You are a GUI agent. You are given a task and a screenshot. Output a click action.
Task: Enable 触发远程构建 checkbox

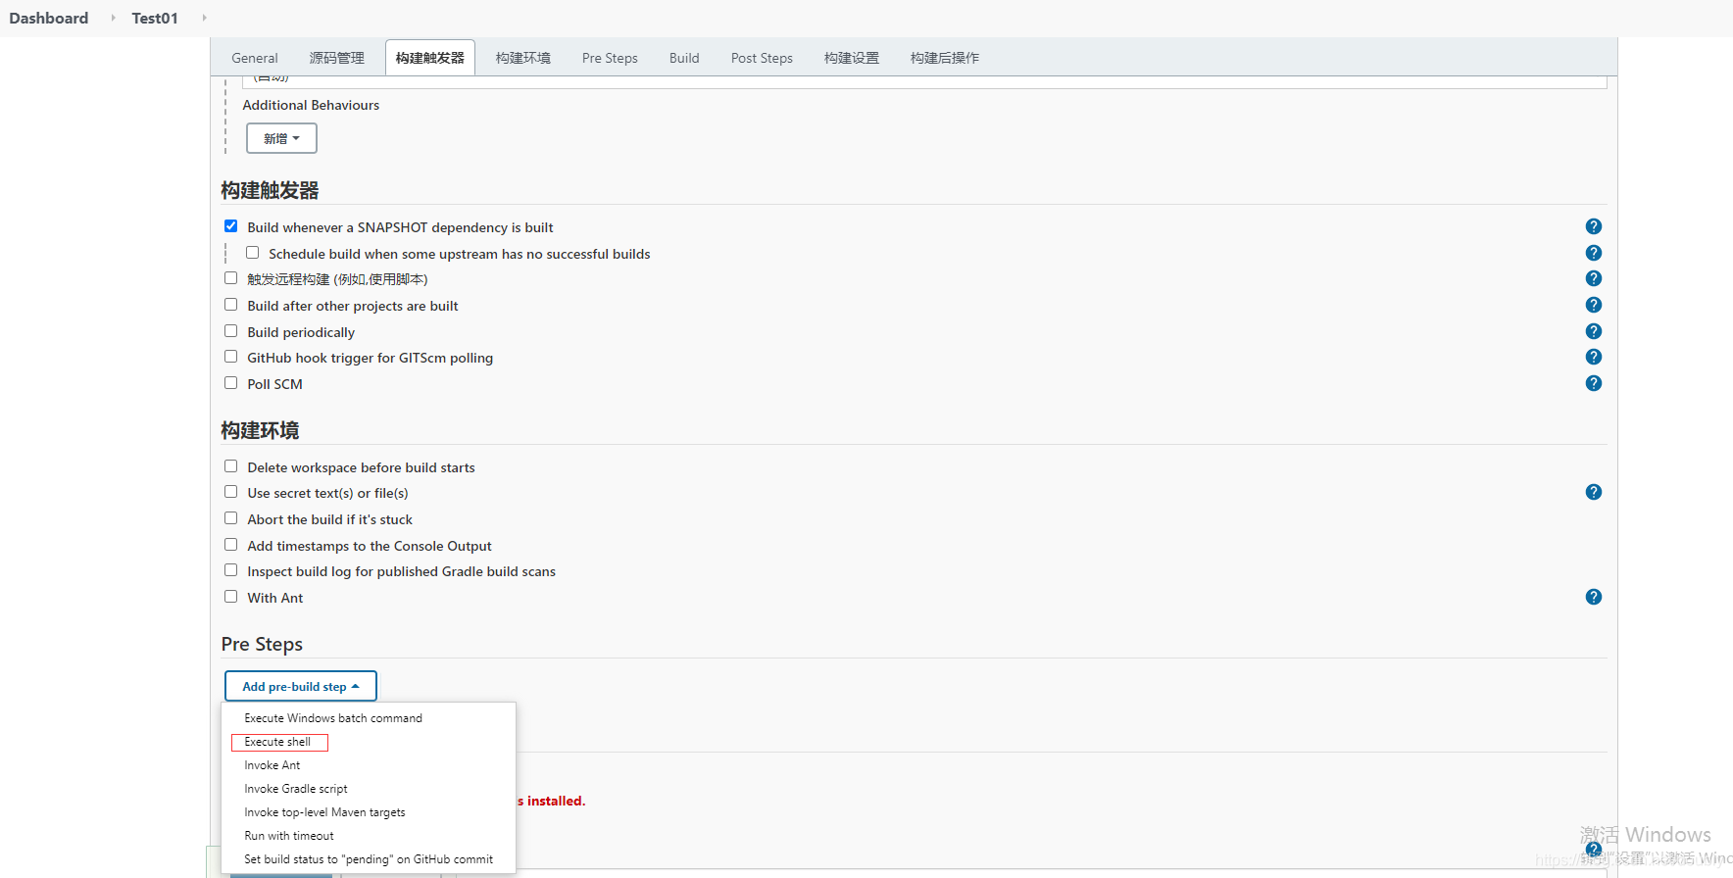231,278
